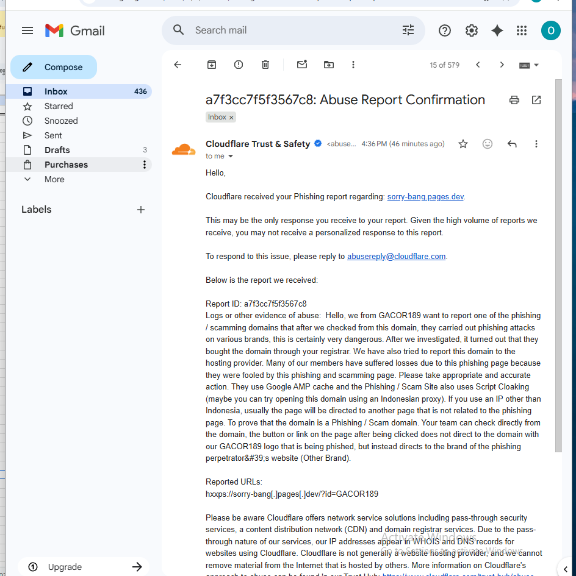Go back to inbox arrow

pos(178,65)
